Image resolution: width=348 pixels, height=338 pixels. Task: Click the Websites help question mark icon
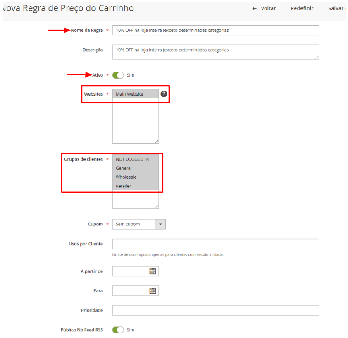164,94
